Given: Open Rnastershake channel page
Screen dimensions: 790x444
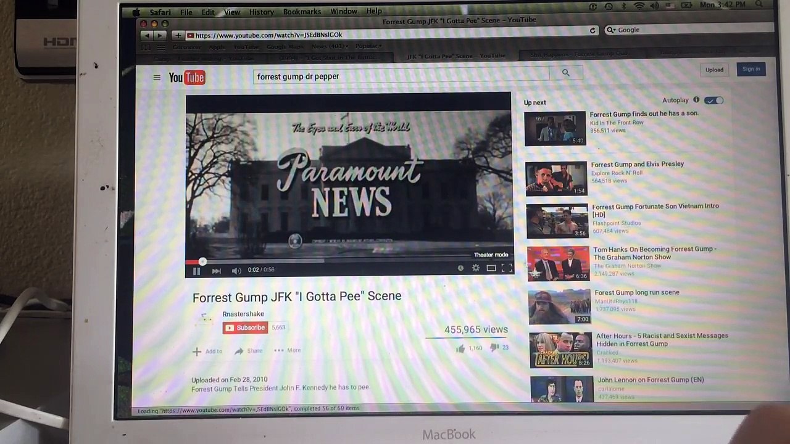Looking at the screenshot, I should (x=243, y=314).
